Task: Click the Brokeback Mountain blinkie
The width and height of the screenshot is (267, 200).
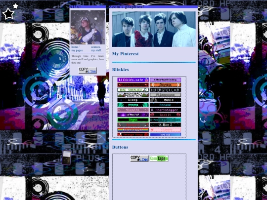Action: (133, 95)
